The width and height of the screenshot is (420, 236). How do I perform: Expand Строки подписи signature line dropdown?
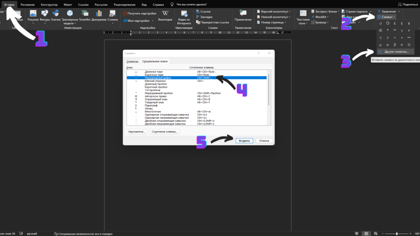371,11
